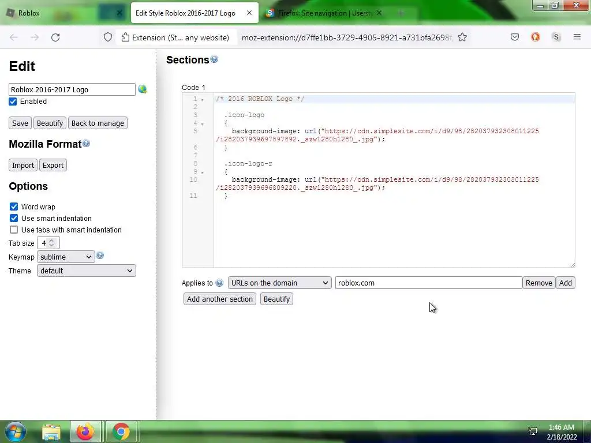Viewport: 591px width, 443px height.
Task: Toggle the Word wrap option
Action: [14, 207]
